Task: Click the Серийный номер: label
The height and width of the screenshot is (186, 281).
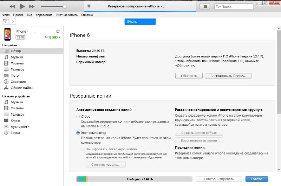Action: (x=91, y=62)
